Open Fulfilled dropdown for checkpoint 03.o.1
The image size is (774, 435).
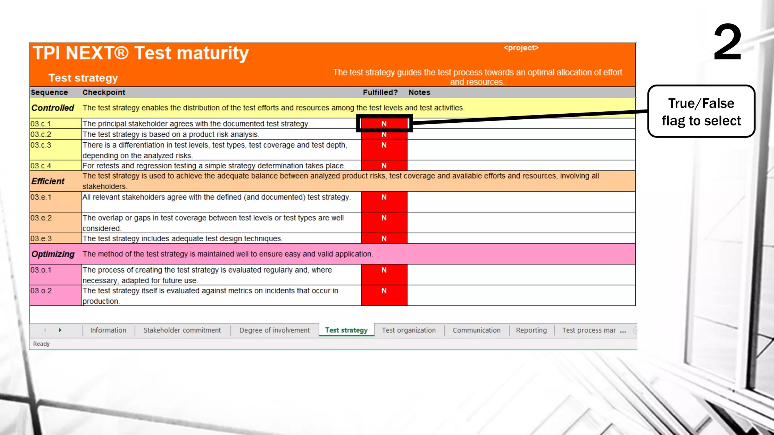click(x=384, y=275)
